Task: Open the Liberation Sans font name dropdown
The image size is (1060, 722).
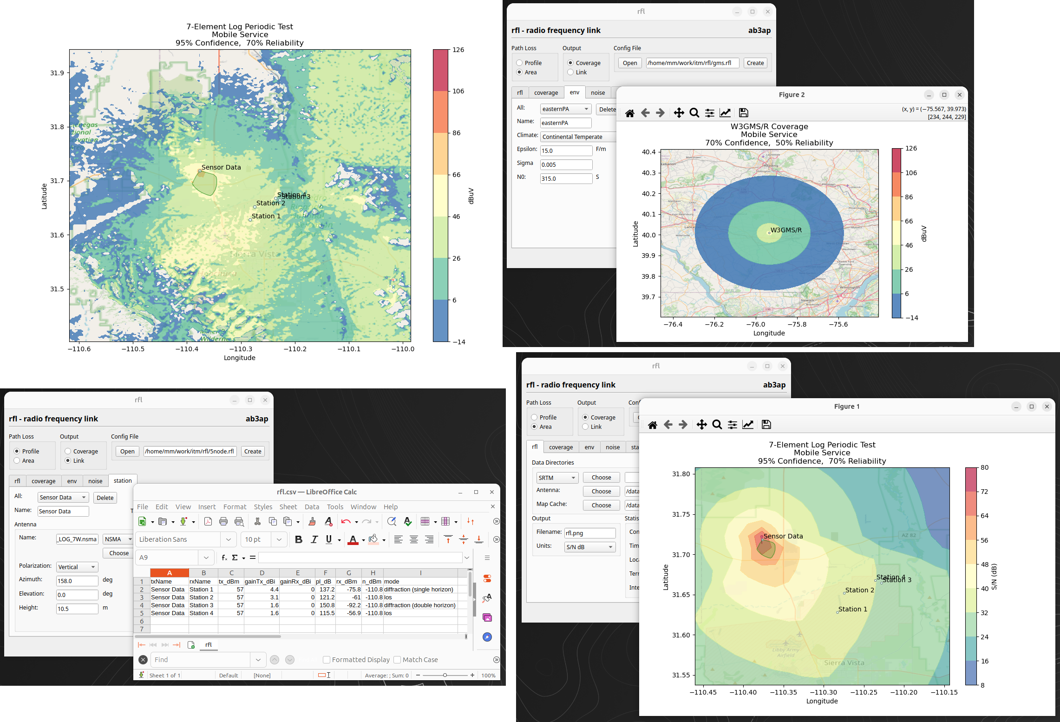Action: [x=228, y=539]
